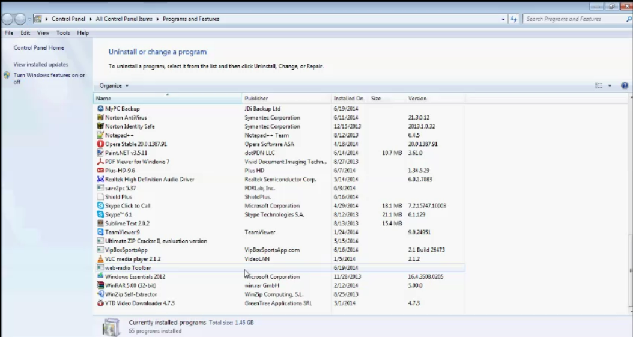Click the Control Panel breadcrumb

coord(68,19)
